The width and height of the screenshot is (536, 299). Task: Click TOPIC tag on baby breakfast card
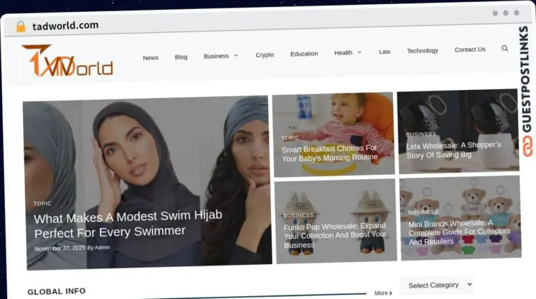[290, 137]
